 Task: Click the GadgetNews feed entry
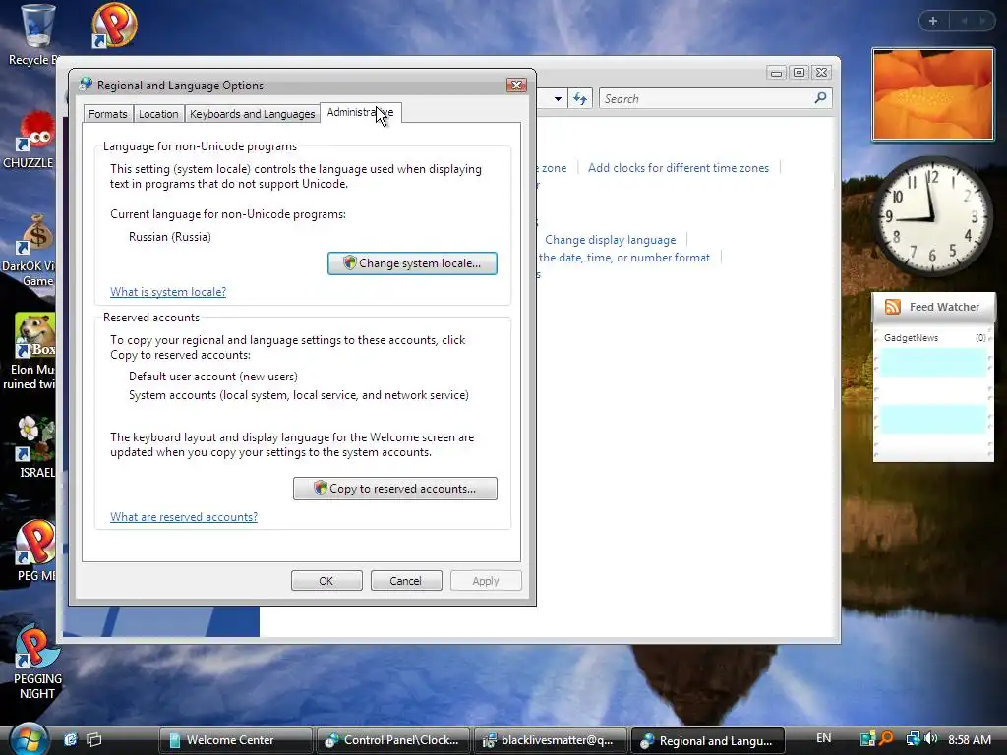(934, 338)
